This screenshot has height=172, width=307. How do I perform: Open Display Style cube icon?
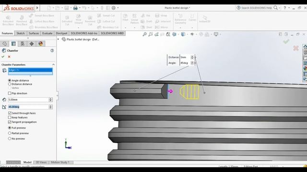pyautogui.click(x=183, y=34)
